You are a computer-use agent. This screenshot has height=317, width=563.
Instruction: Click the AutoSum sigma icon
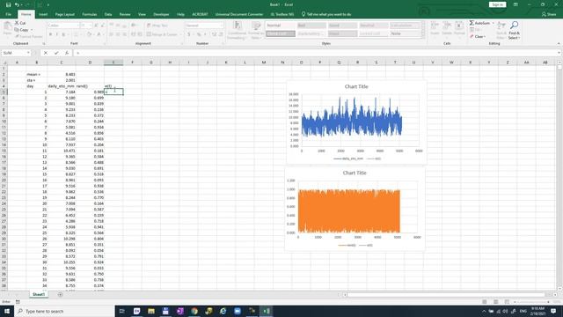(472, 23)
